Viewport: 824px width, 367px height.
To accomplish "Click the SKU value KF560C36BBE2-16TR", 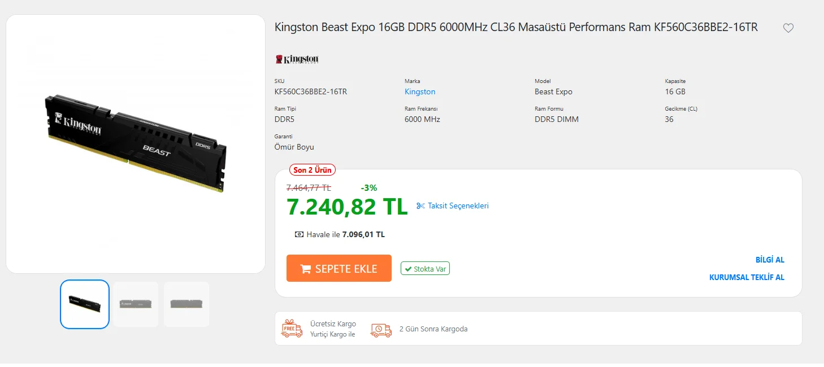I will (311, 91).
